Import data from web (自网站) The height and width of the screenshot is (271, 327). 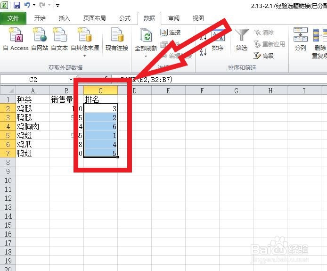pos(40,39)
